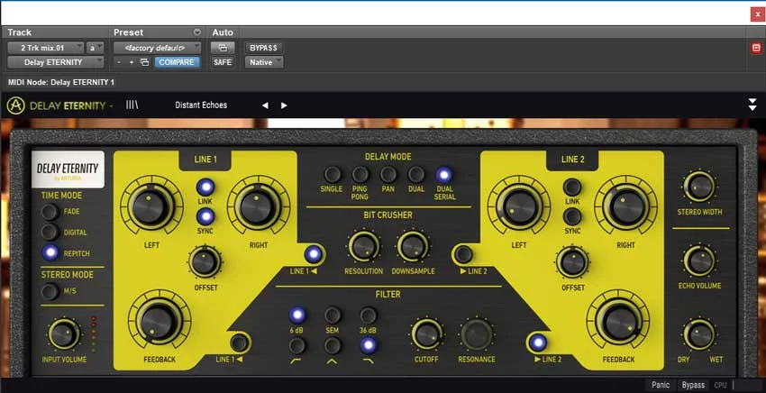Select 36 dB filter slope
This screenshot has height=393, width=766.
tap(369, 315)
